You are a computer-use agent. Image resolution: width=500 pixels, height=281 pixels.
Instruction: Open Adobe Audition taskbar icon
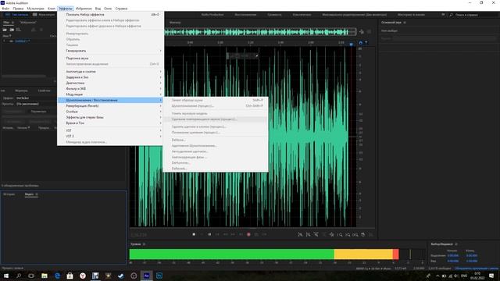[x=146, y=276]
